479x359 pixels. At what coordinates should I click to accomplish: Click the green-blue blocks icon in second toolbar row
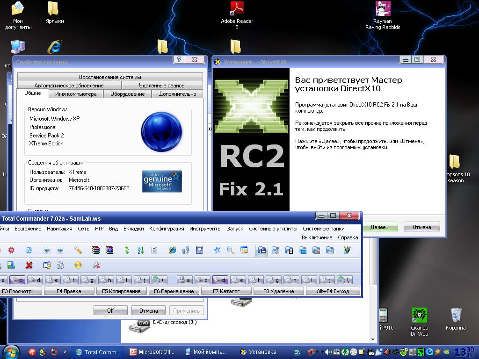tap(11, 265)
